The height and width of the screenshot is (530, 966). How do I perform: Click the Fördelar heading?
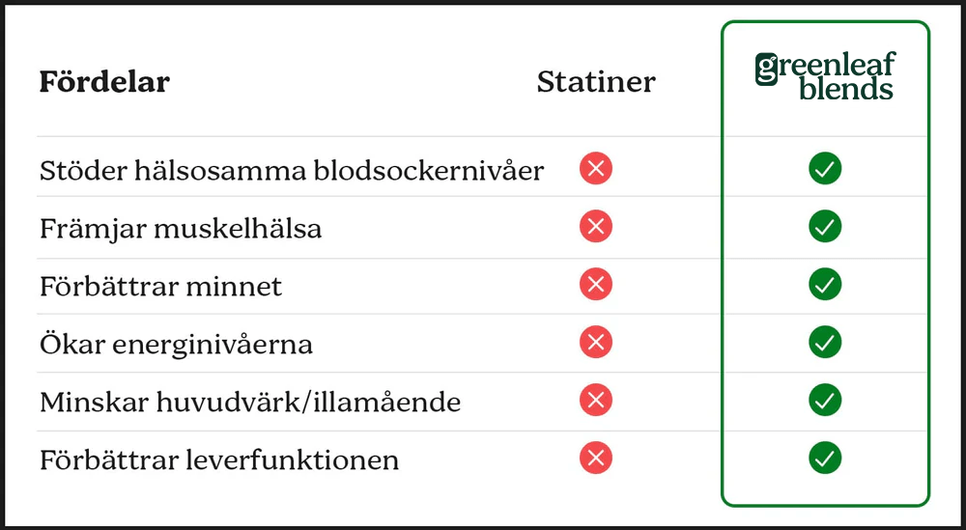coord(104,82)
